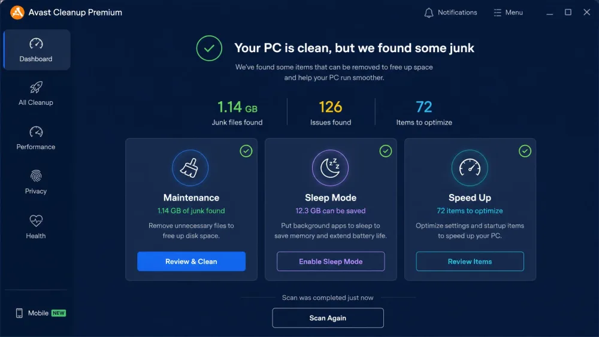
Task: Click '72 items to optimize' card text
Action: tap(470, 211)
